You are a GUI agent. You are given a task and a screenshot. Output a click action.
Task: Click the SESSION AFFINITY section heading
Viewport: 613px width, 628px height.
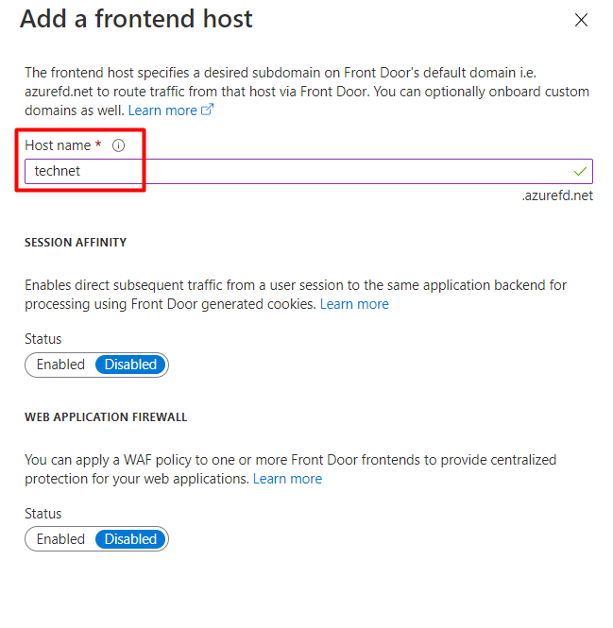pyautogui.click(x=76, y=243)
